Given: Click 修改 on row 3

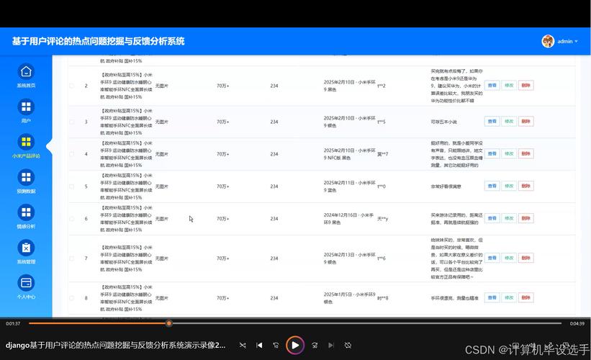Looking at the screenshot, I should pyautogui.click(x=509, y=122).
